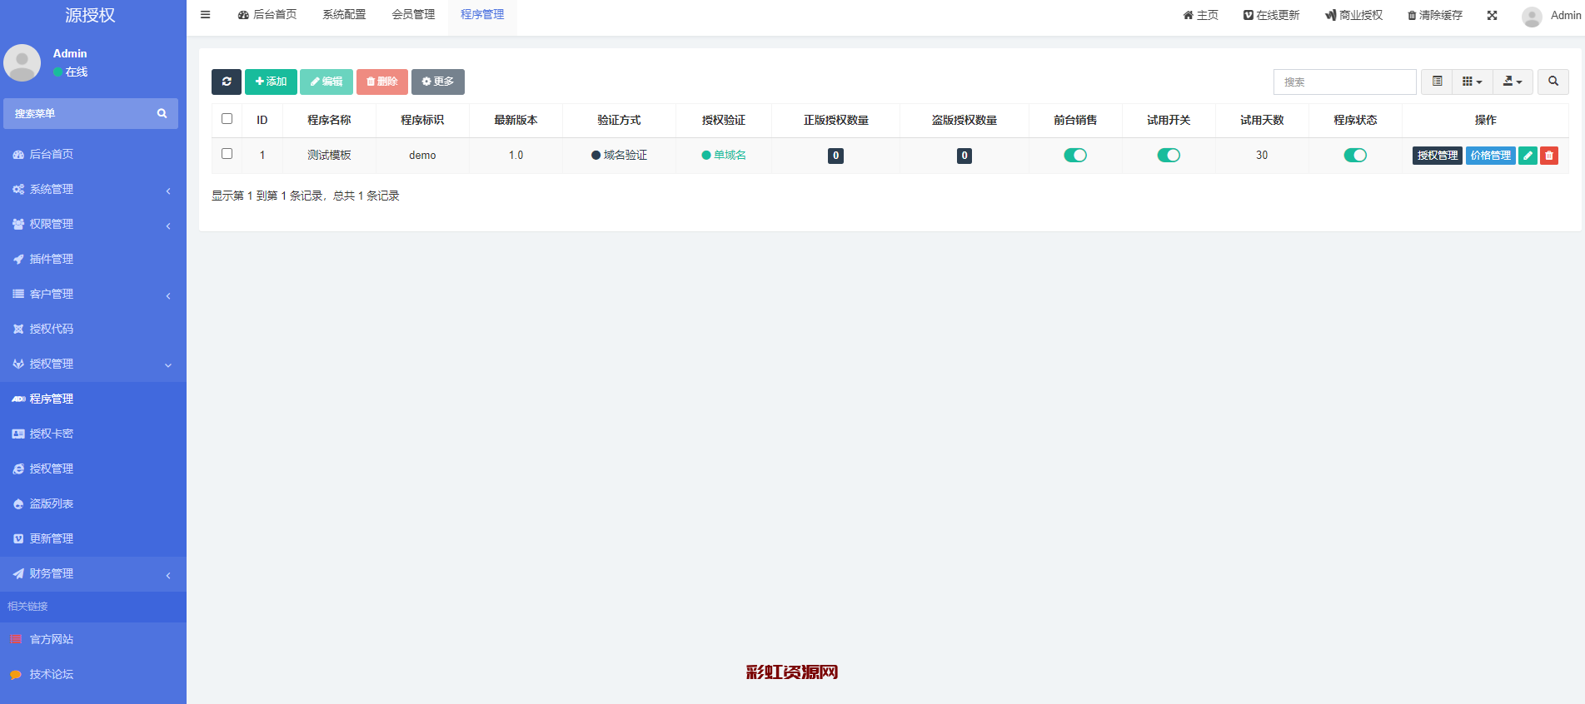Expand 系统管理 in the sidebar

pyautogui.click(x=92, y=190)
